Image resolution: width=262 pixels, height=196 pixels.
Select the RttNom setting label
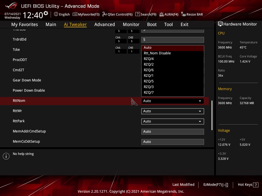19,101
